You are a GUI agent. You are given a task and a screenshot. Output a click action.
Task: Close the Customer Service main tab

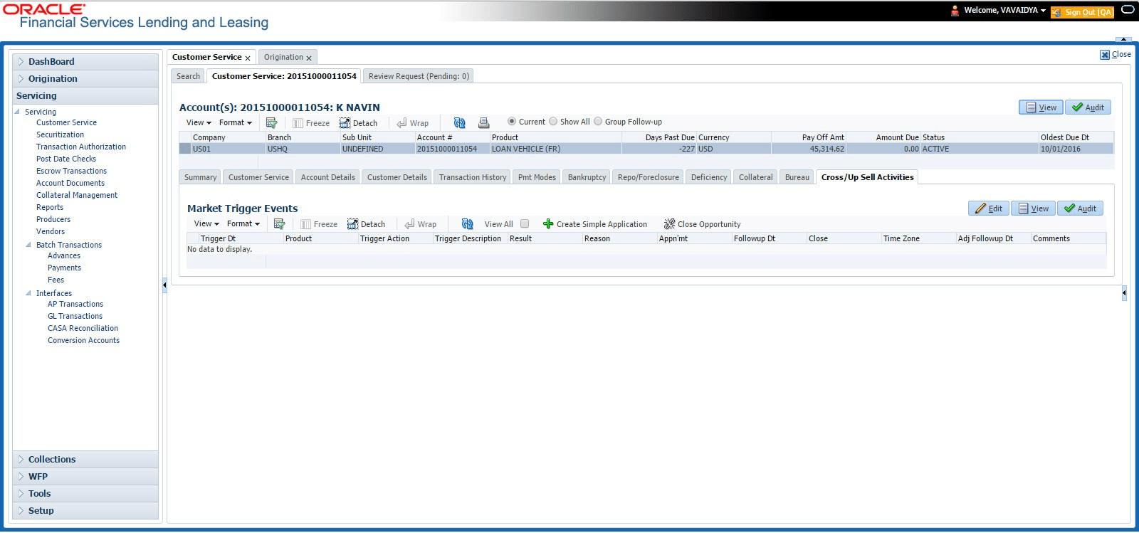click(248, 58)
